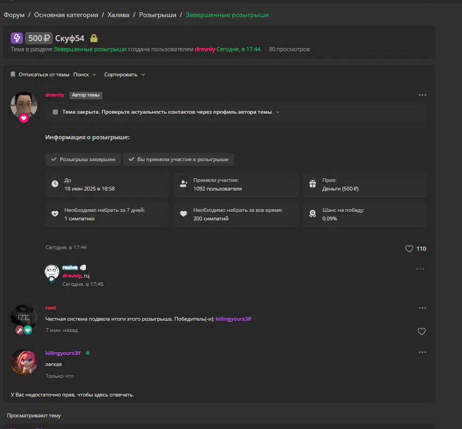Click Отписаться от темы
The height and width of the screenshot is (429, 462).
tap(44, 75)
